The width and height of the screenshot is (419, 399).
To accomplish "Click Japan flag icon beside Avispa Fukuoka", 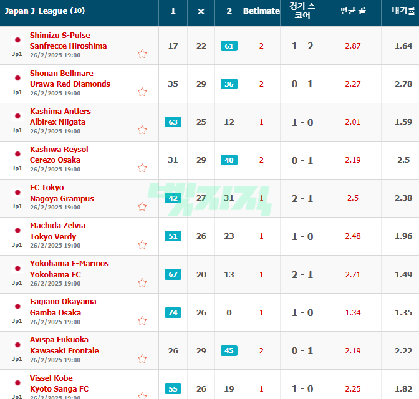I will pyautogui.click(x=17, y=345).
